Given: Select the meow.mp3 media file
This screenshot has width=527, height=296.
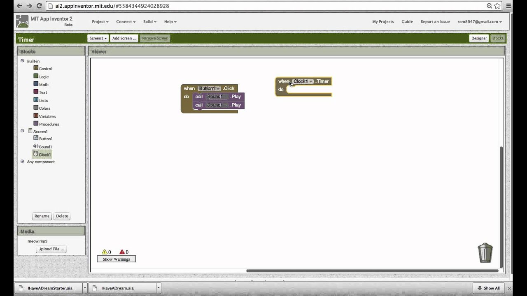Looking at the screenshot, I should click(x=37, y=241).
